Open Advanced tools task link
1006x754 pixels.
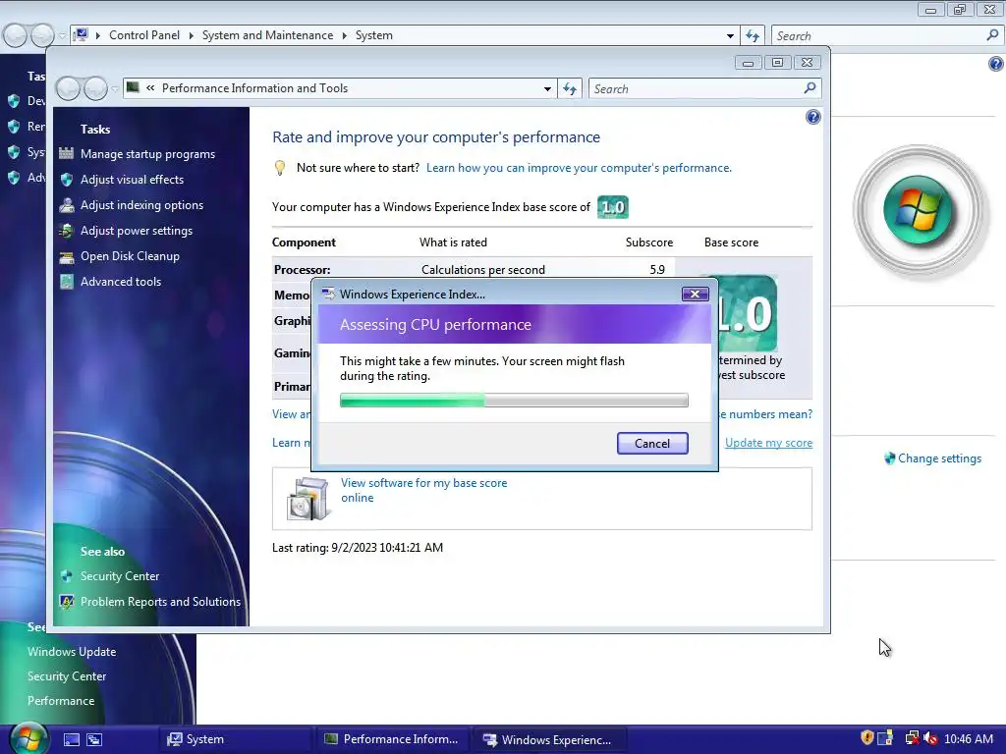click(x=121, y=282)
